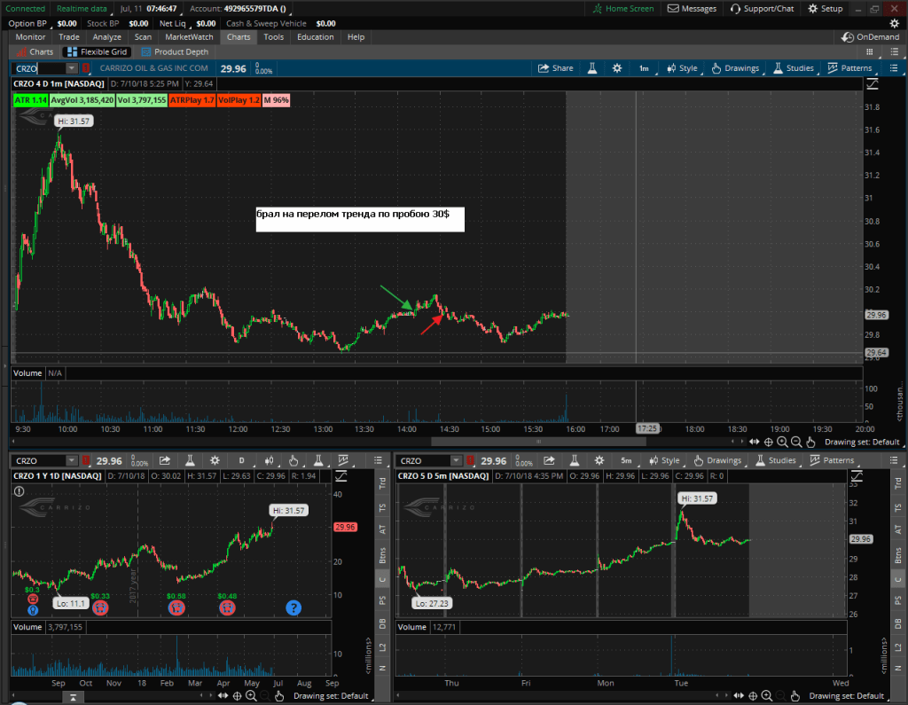Open chart settings gear in main chart
The height and width of the screenshot is (705, 908).
(x=615, y=68)
